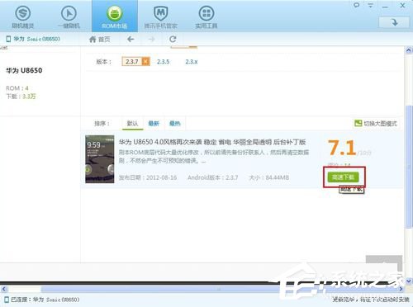Navigate back with the left arrow

131,40
